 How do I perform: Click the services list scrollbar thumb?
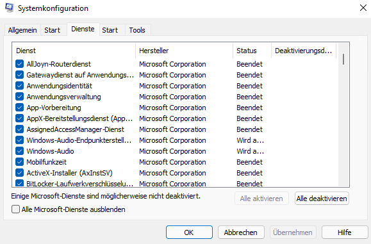coord(343,59)
